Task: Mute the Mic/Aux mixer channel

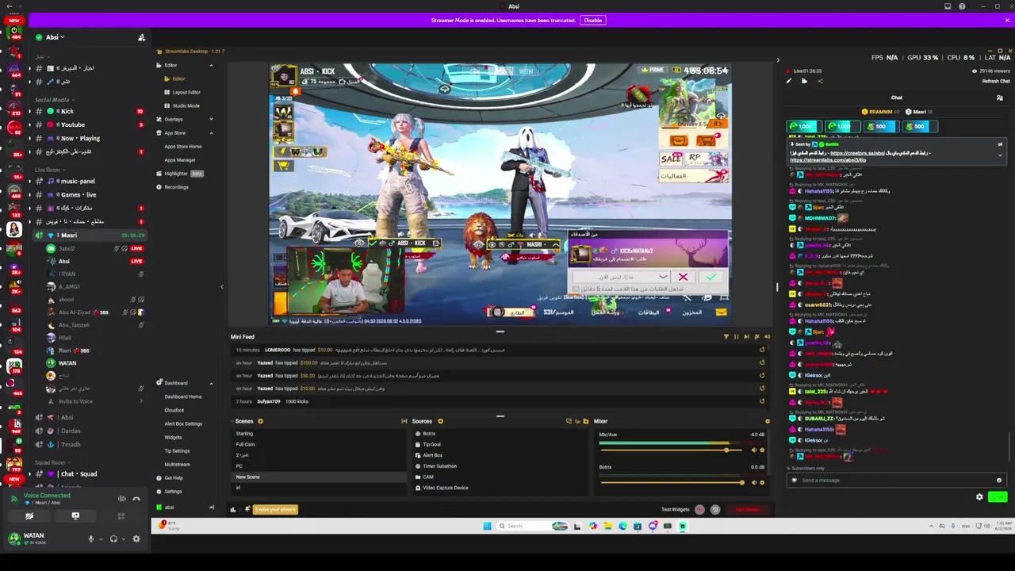Action: point(753,450)
